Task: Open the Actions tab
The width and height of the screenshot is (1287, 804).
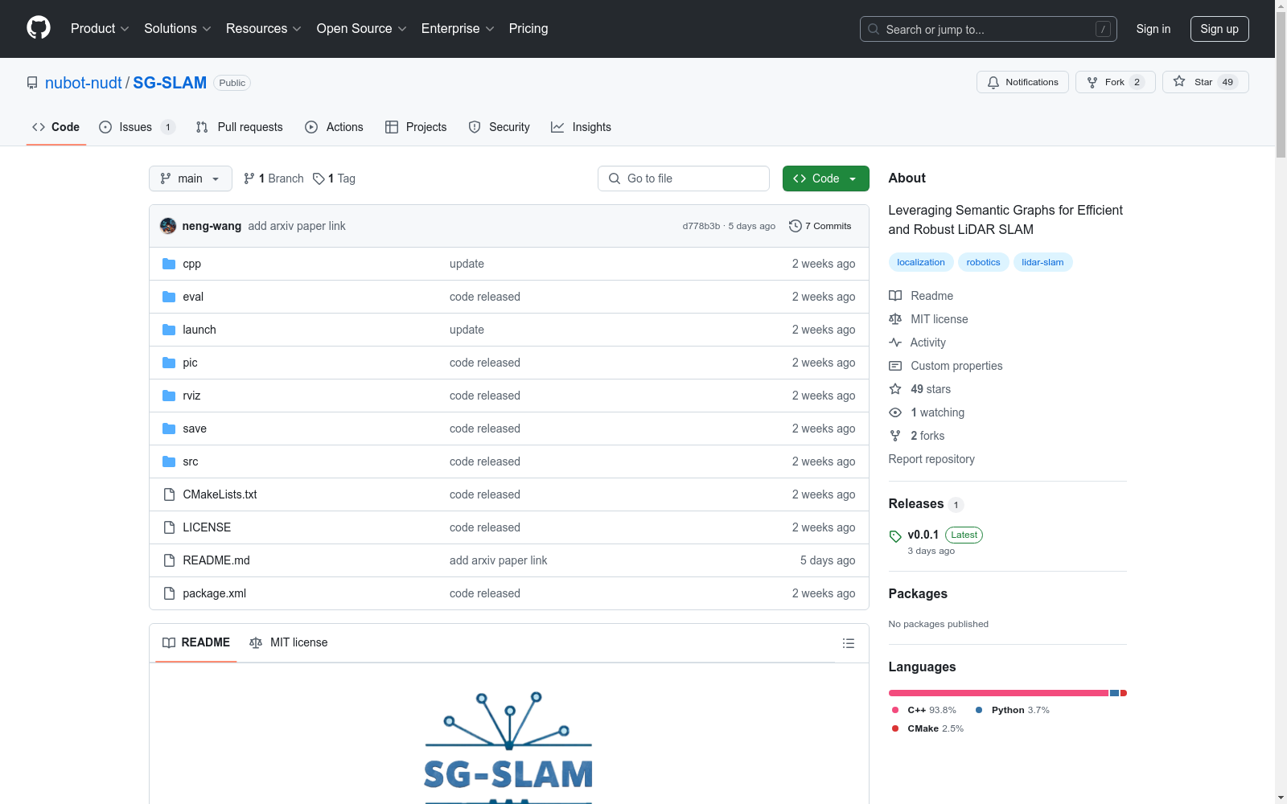Action: pyautogui.click(x=335, y=127)
